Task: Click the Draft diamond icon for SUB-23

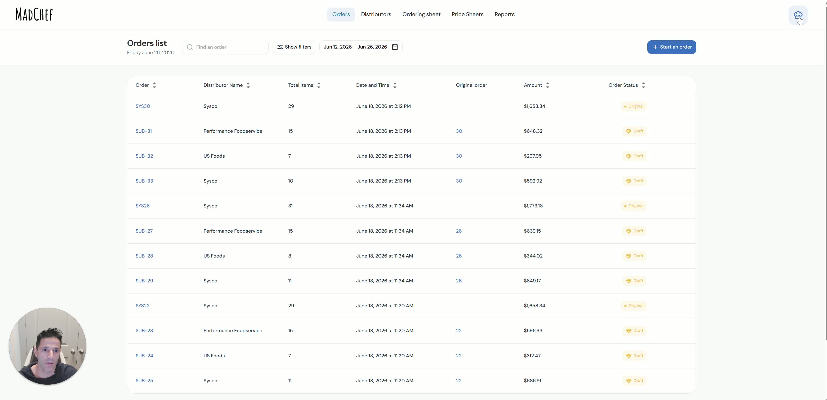Action: [628, 331]
